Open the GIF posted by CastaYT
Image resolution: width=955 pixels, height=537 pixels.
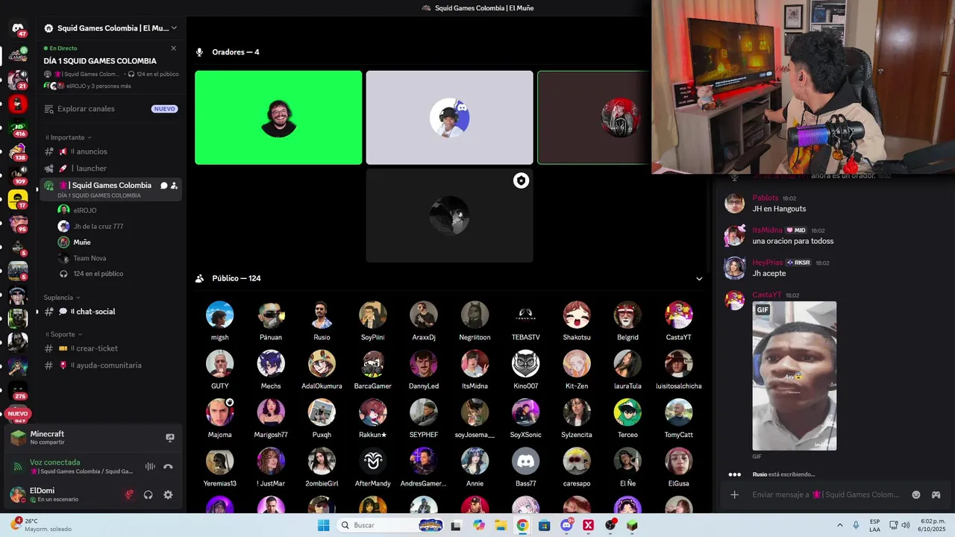click(x=794, y=376)
